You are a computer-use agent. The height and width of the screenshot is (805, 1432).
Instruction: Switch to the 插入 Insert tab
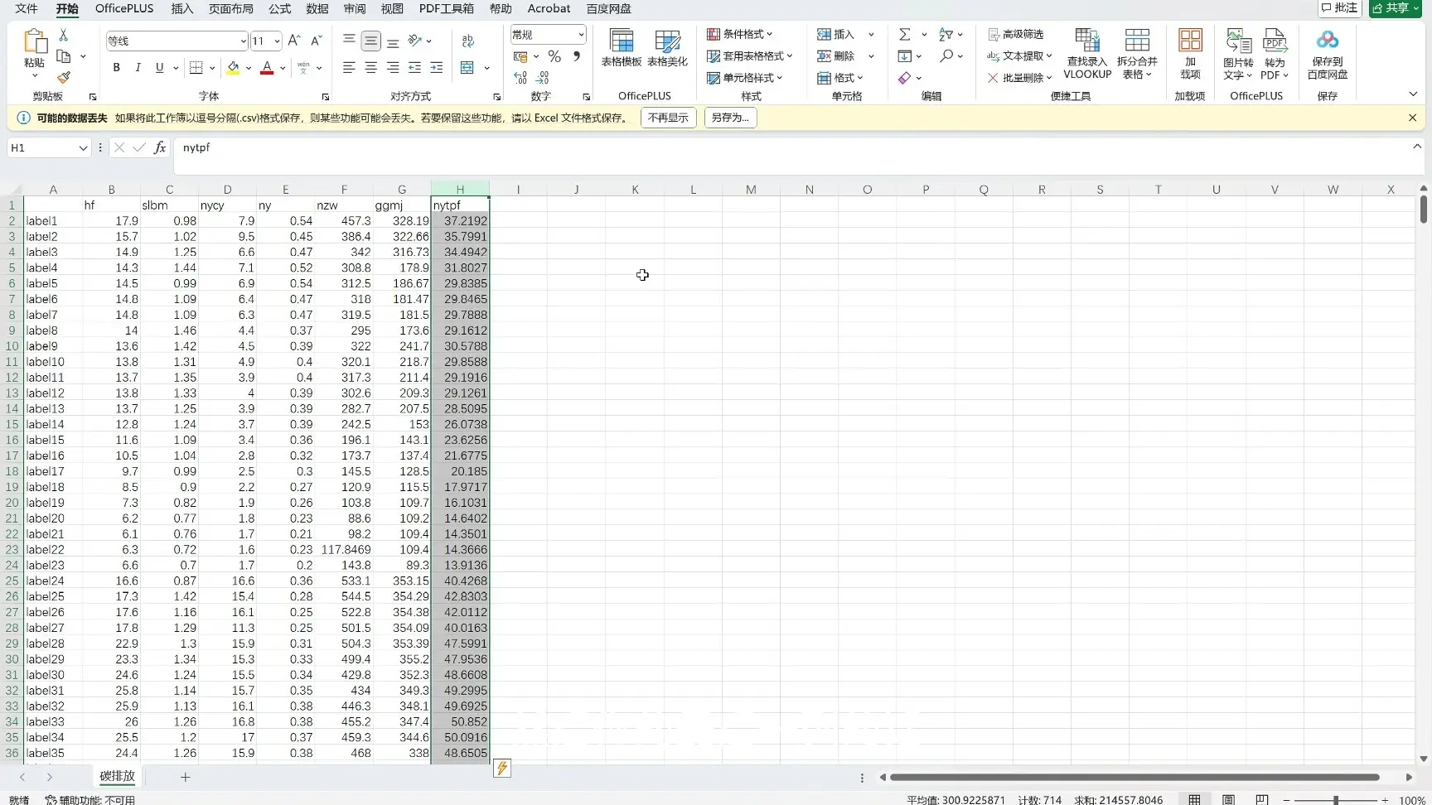pos(181,8)
